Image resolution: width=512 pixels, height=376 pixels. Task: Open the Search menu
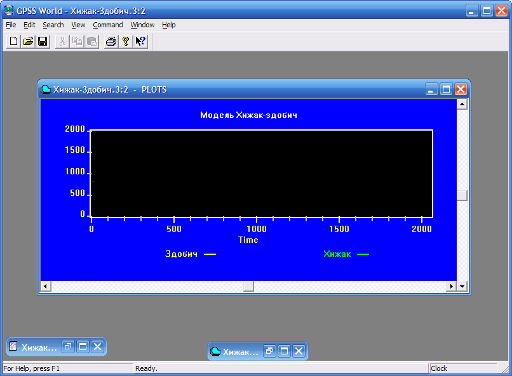click(53, 25)
